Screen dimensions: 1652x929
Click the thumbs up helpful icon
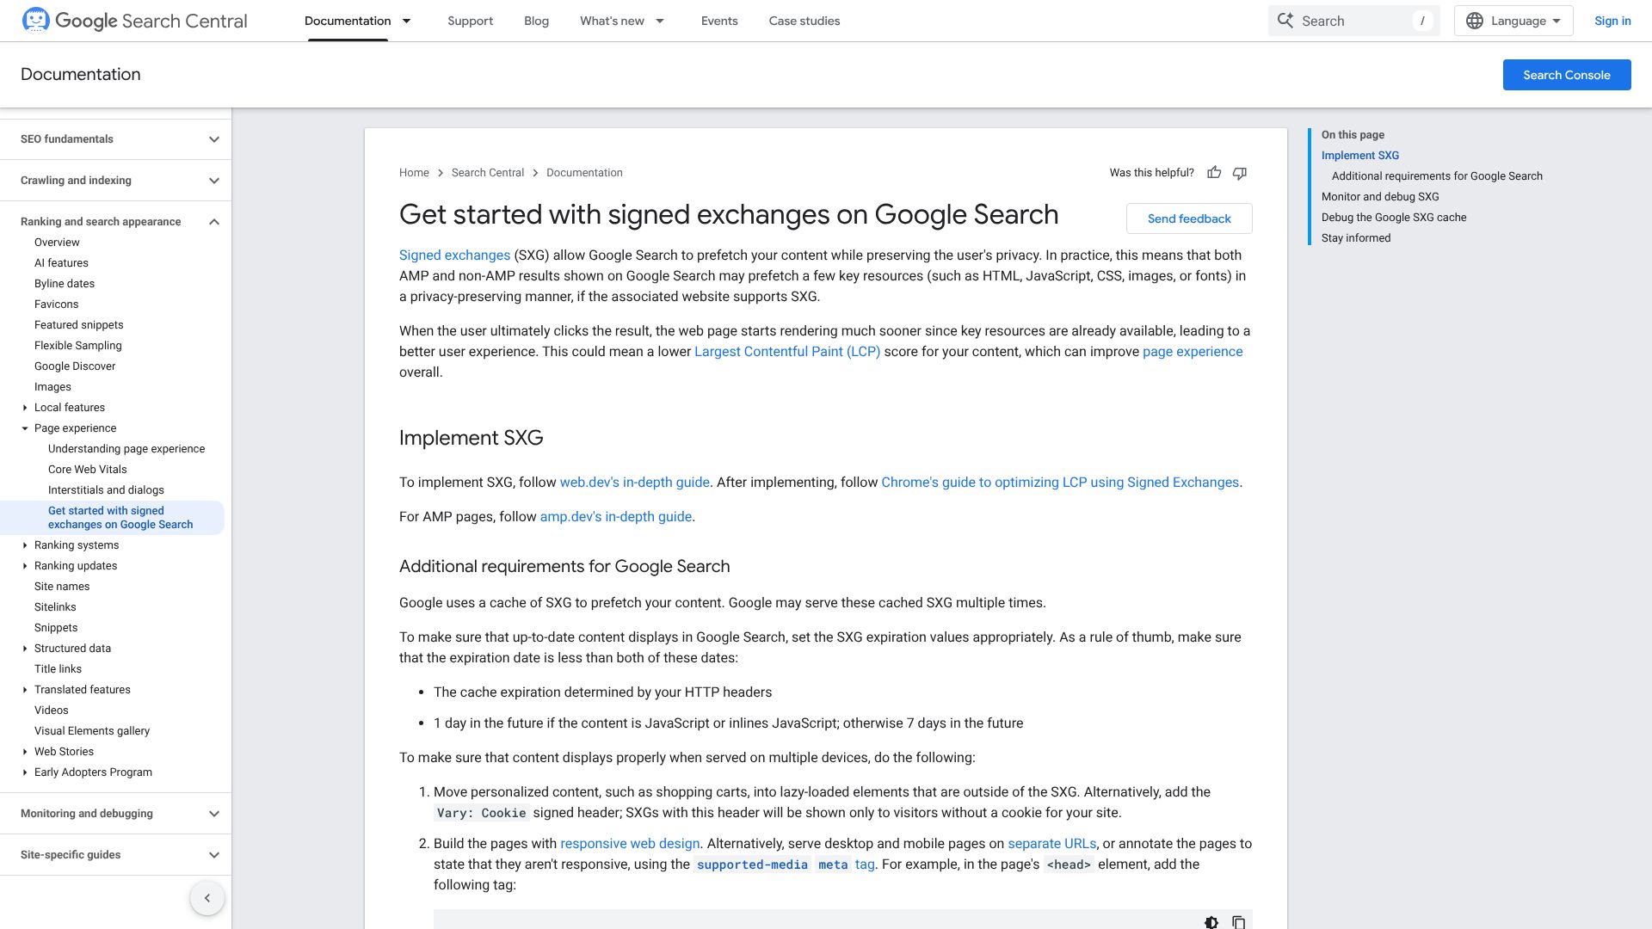(1214, 173)
